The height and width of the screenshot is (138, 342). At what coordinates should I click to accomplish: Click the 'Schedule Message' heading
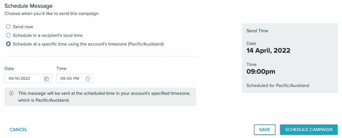(29, 6)
